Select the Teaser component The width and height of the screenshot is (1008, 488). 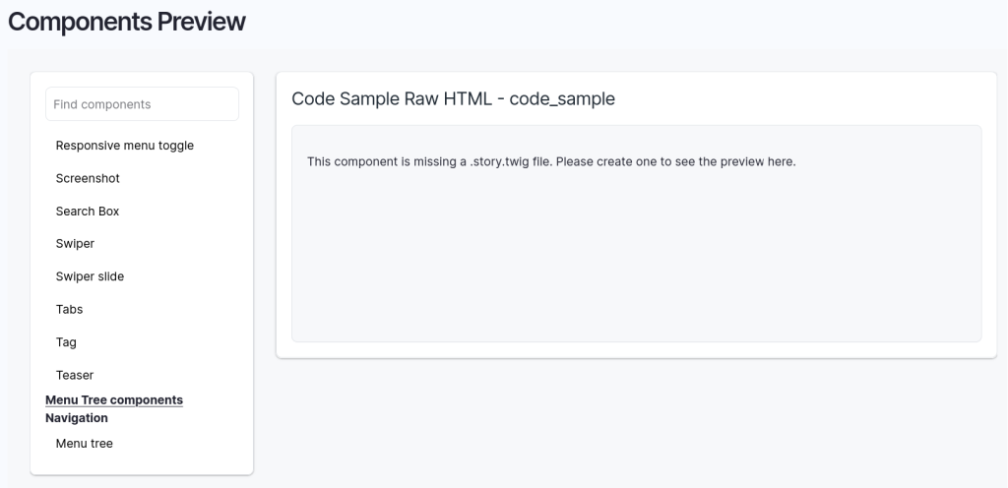[x=75, y=375]
